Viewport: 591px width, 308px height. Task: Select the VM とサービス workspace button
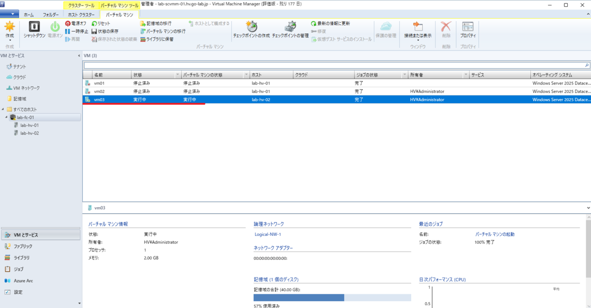[40, 235]
